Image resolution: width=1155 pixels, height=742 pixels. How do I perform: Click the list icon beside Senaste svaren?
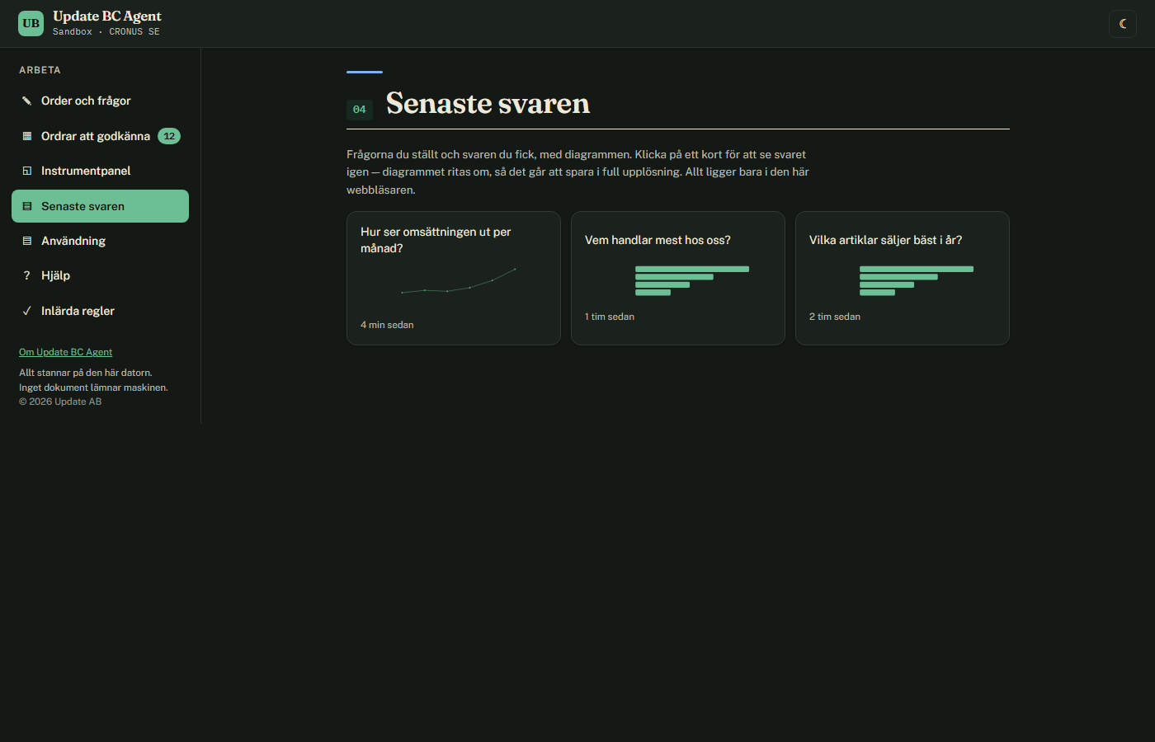[27, 206]
